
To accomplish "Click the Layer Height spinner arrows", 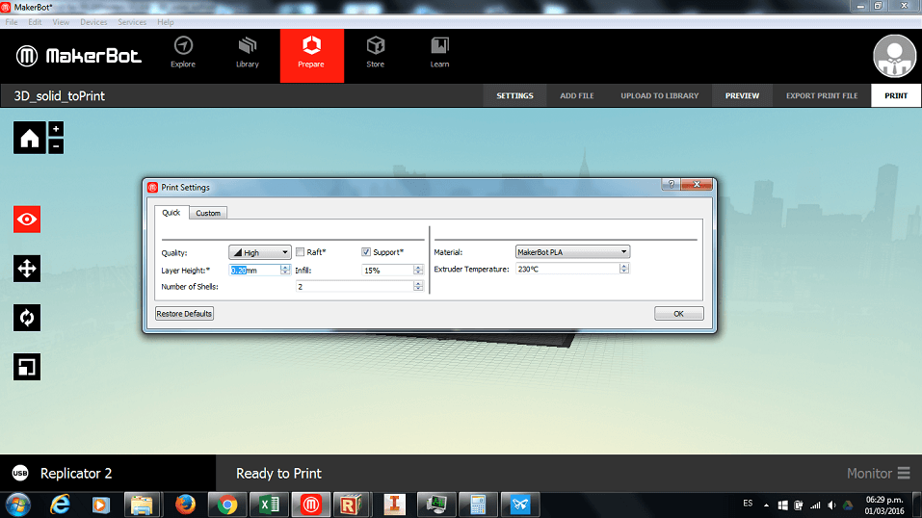I will pyautogui.click(x=285, y=270).
